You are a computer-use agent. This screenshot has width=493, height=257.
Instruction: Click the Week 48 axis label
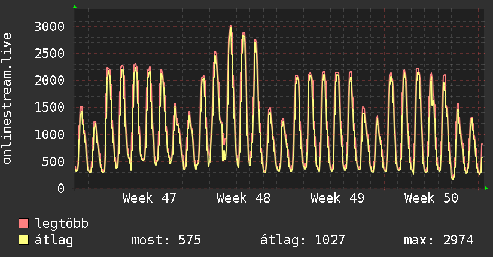click(244, 198)
